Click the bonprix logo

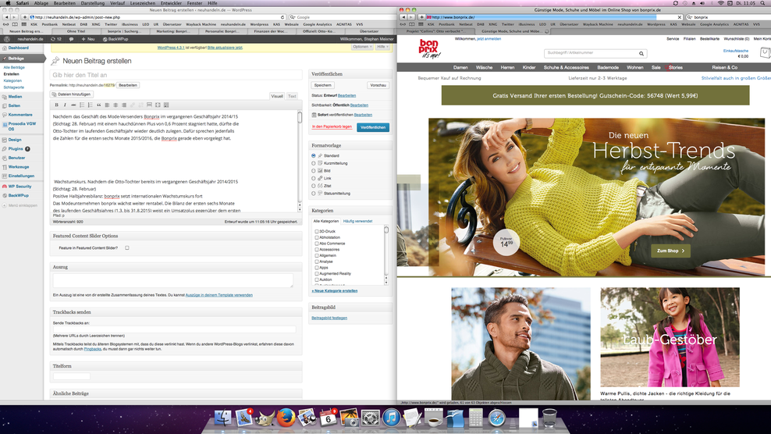(x=429, y=48)
